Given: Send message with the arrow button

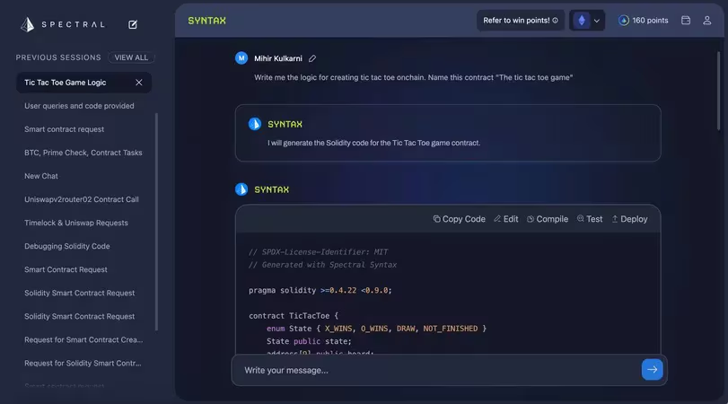Looking at the screenshot, I should [x=653, y=369].
